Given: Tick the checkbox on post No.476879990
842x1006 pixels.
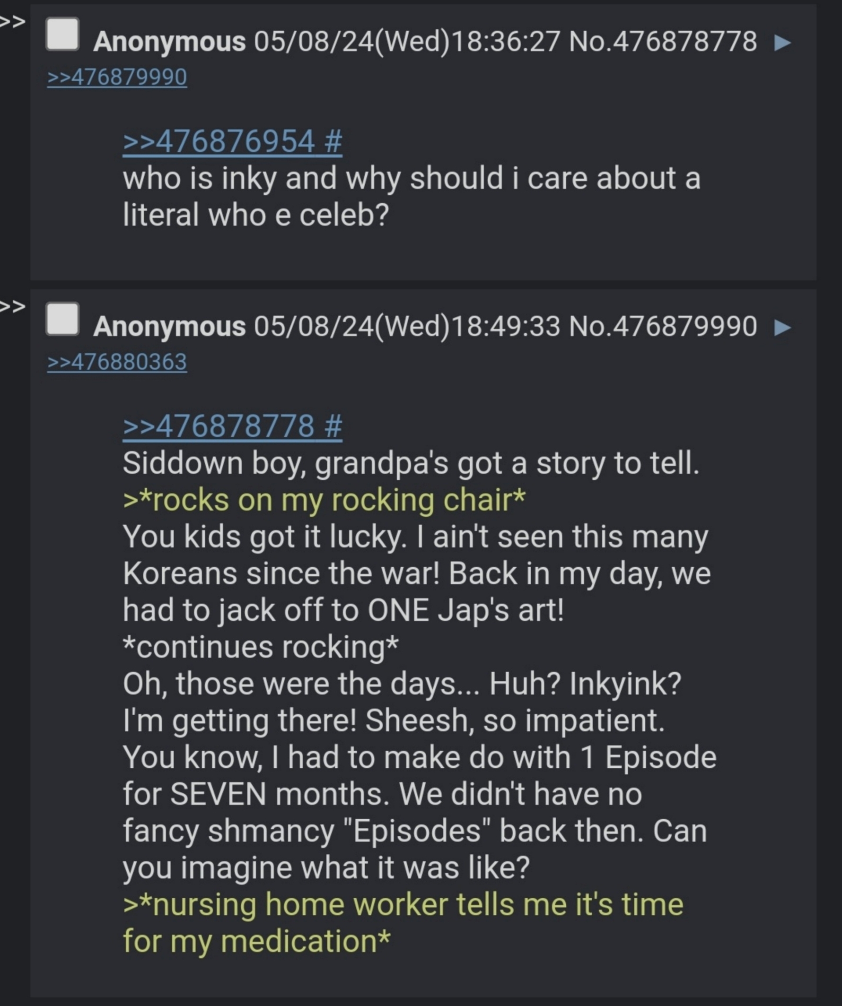Looking at the screenshot, I should tap(62, 319).
